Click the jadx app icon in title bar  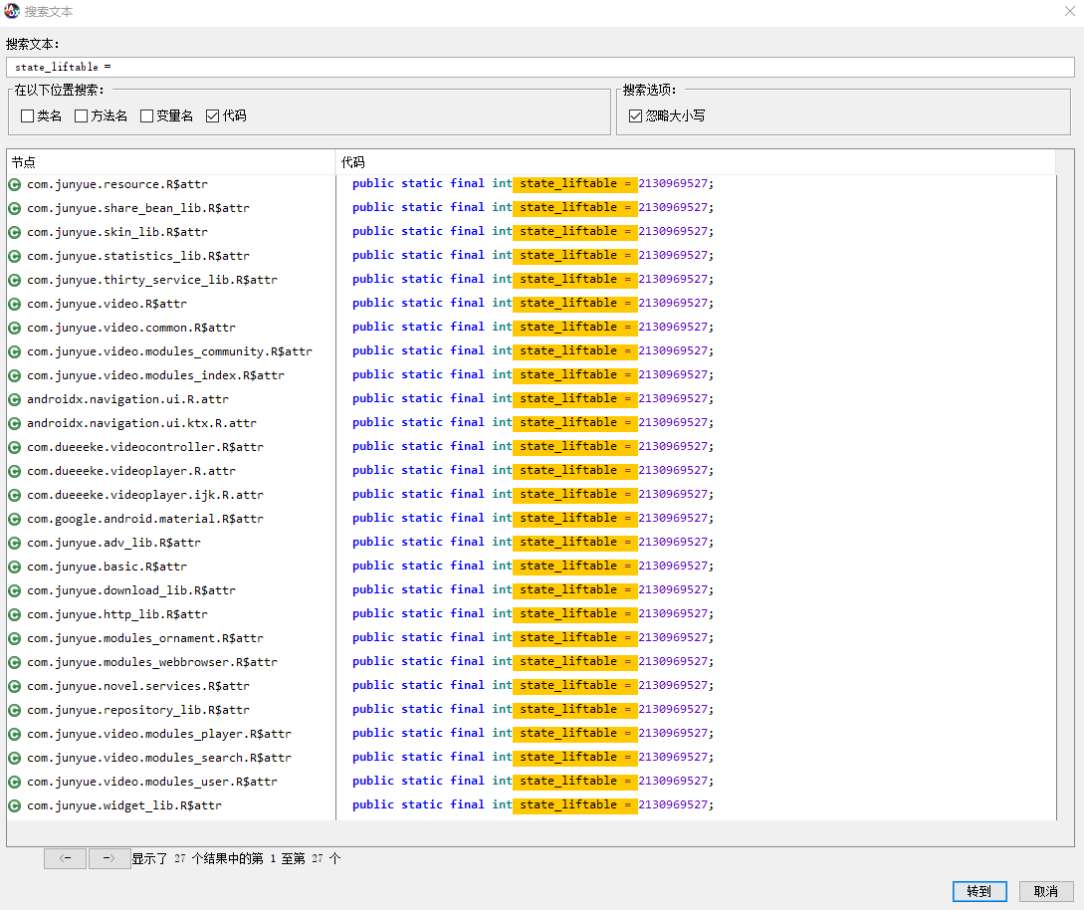(12, 11)
